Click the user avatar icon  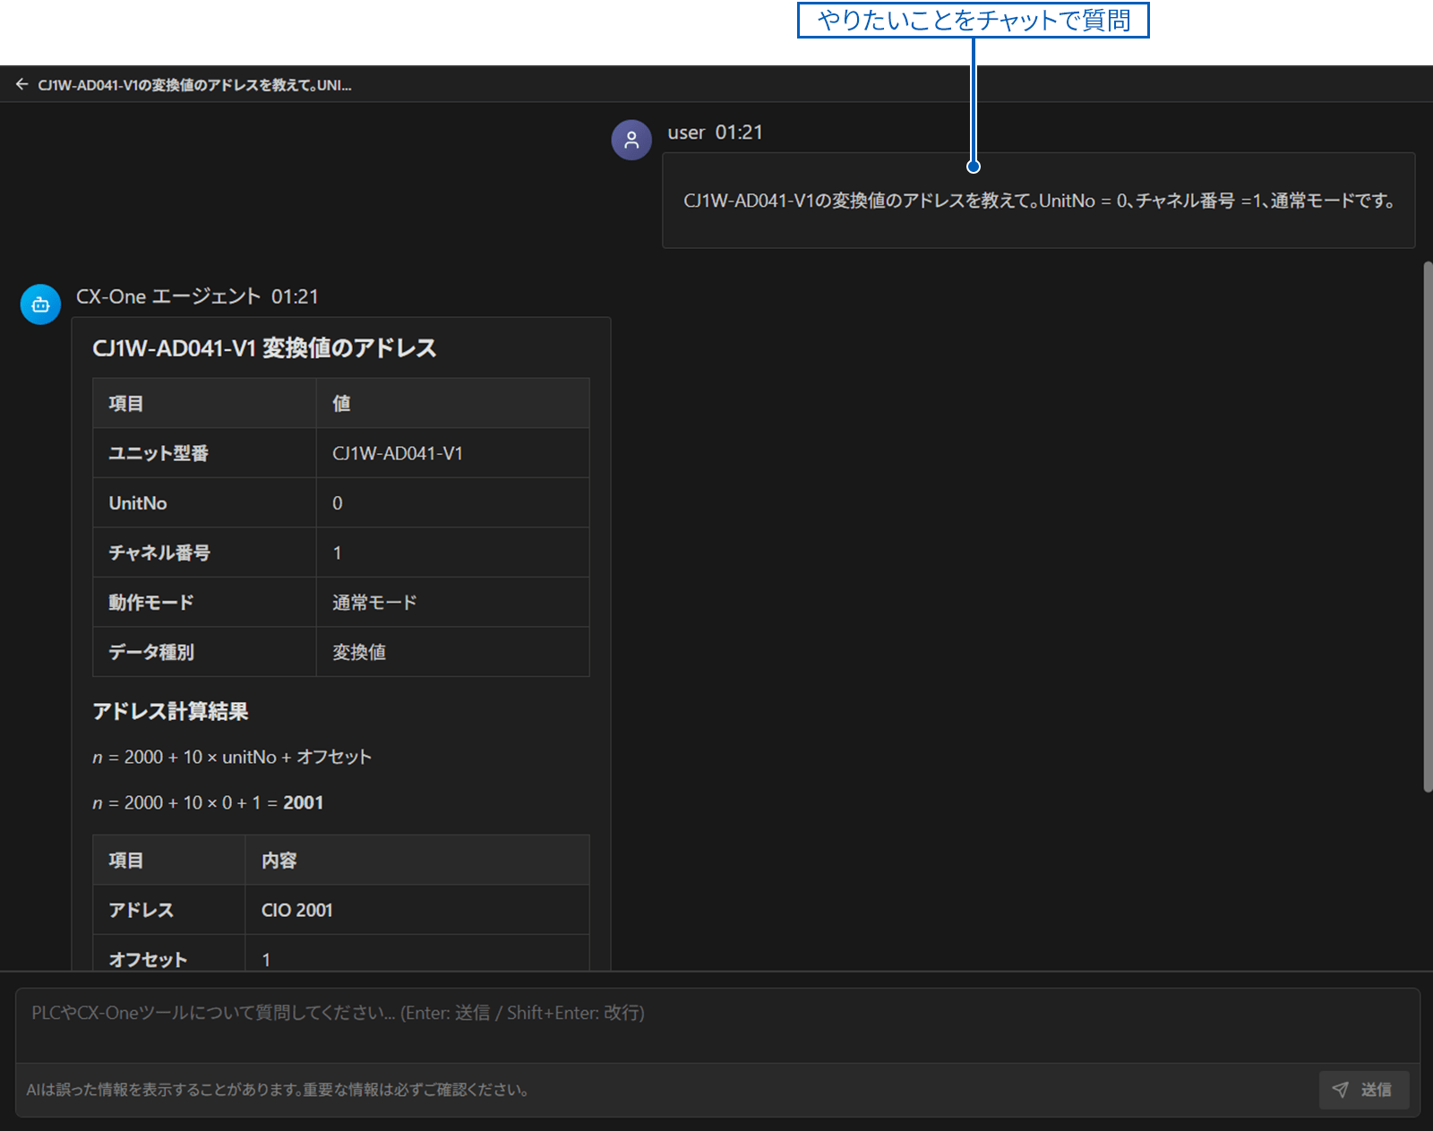[x=631, y=141]
